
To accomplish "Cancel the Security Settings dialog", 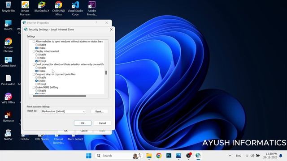I will 103,123.
